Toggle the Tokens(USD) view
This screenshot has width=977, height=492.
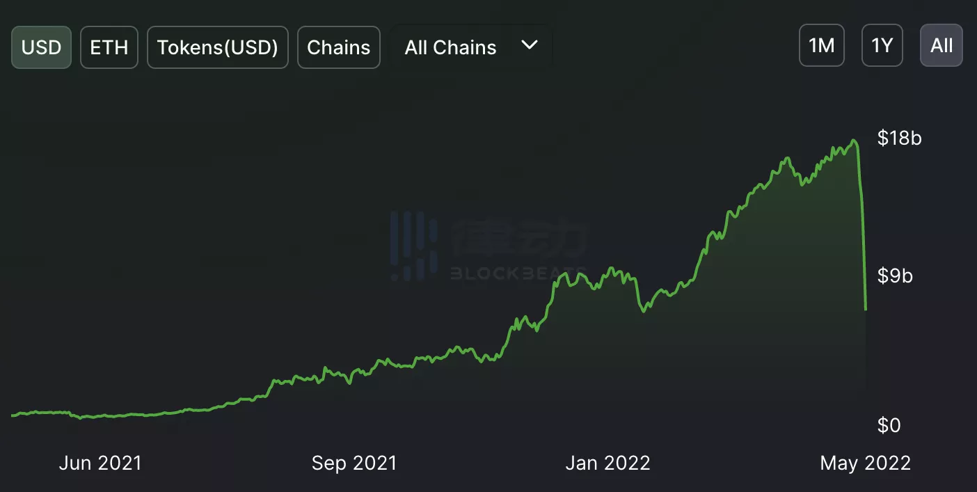[x=218, y=47]
